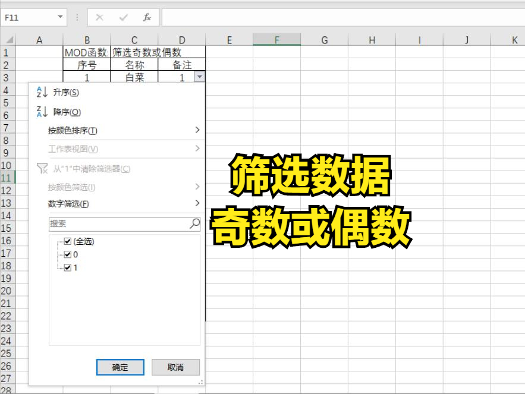Select column G header
Screen dimensions: 525x394
[325, 40]
